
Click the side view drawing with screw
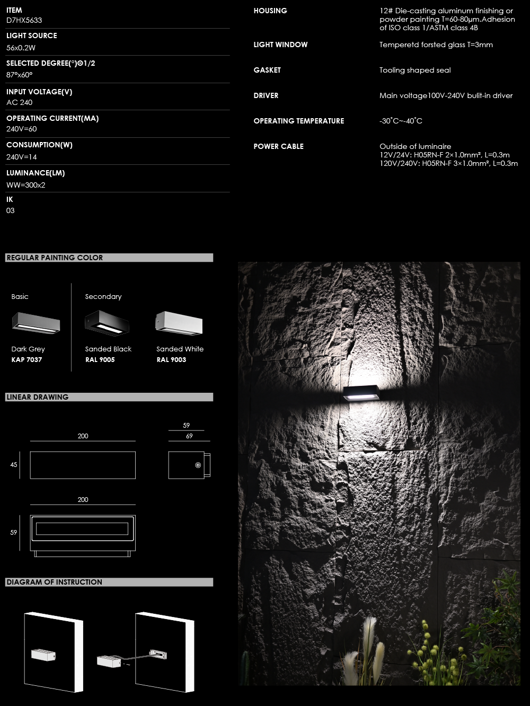tap(189, 465)
